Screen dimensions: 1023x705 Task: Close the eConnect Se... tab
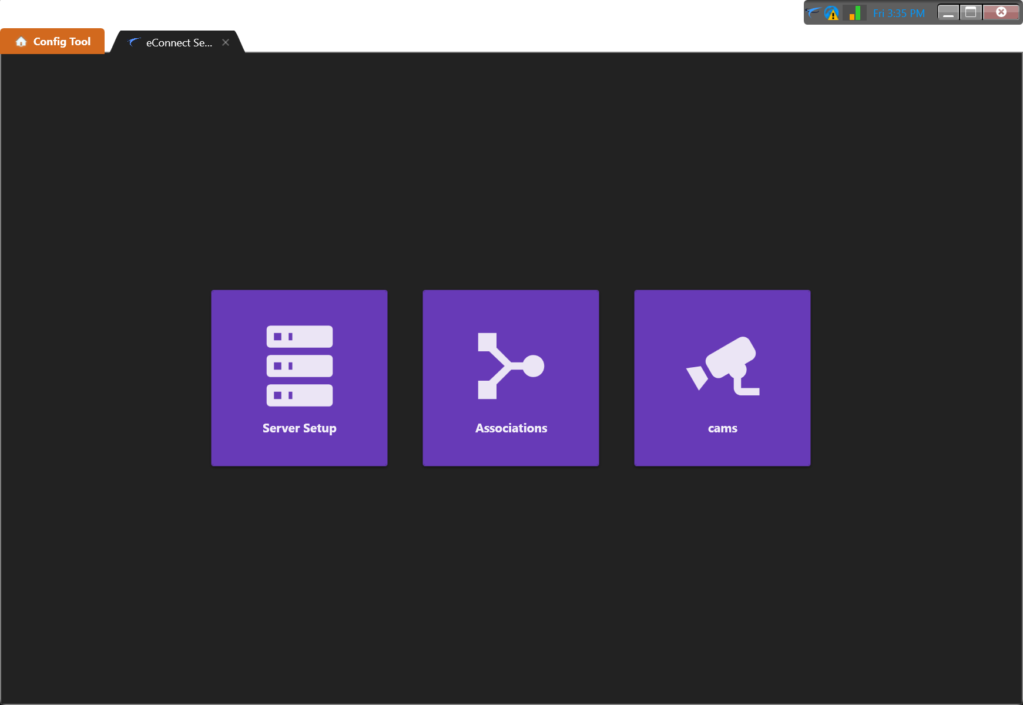point(226,42)
